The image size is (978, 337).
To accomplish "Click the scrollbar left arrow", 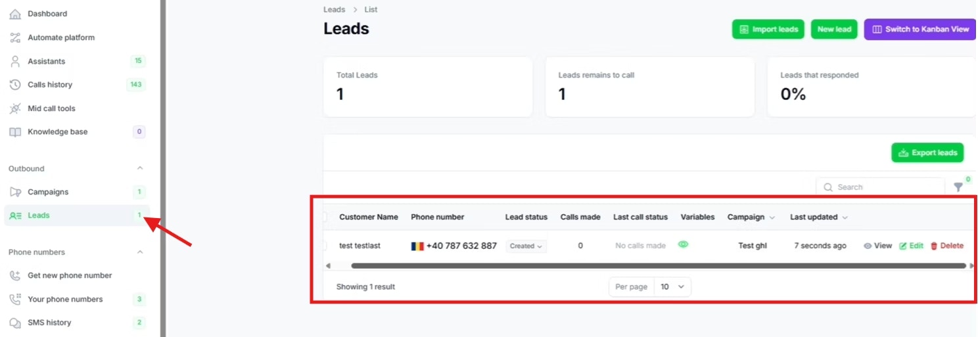I will click(328, 266).
